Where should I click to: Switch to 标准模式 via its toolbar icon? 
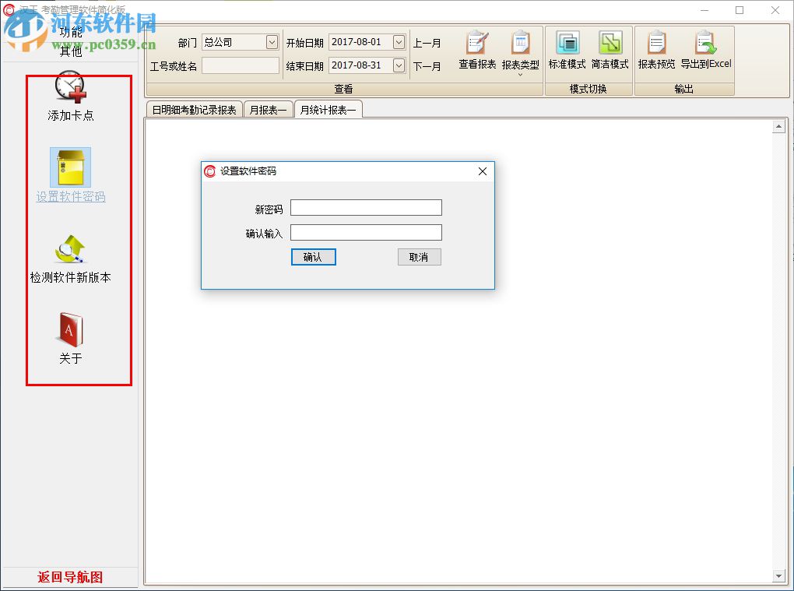coord(567,51)
